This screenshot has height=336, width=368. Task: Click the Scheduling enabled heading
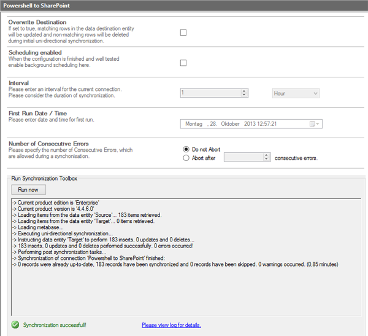point(35,53)
